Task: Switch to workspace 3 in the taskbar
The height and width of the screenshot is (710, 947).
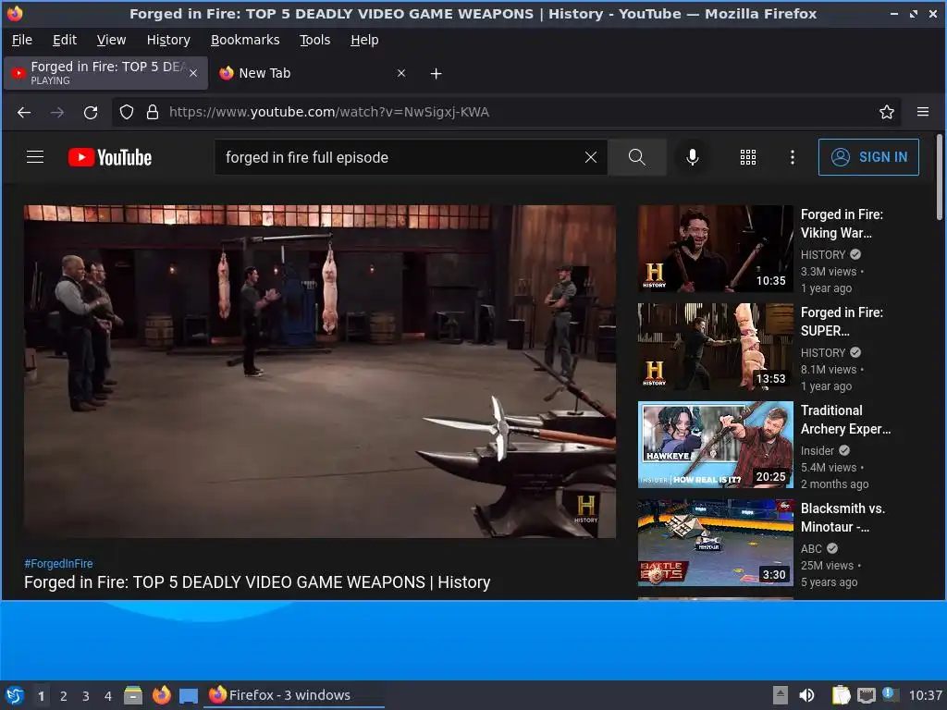Action: (x=86, y=696)
